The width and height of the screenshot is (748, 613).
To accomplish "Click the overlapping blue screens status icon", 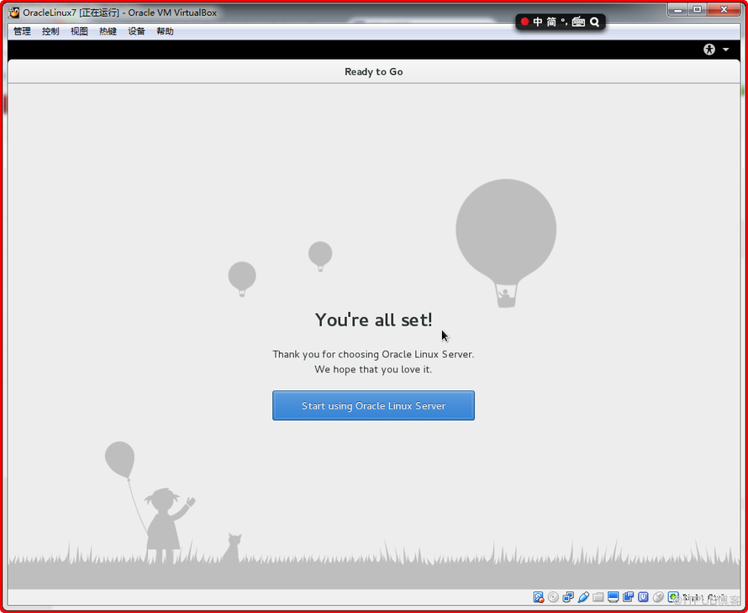I will click(629, 597).
